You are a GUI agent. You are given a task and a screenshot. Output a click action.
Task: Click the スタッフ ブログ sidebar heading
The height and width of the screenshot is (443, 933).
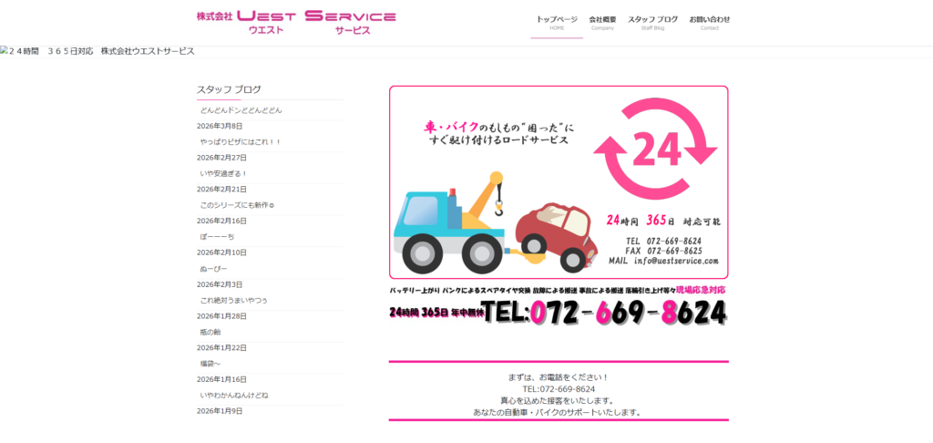coord(229,90)
